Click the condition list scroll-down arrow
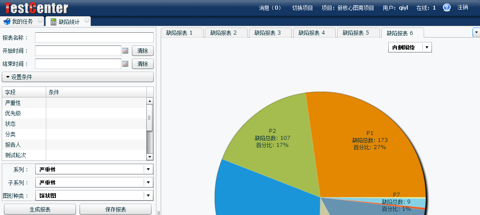This screenshot has width=480, height=215. (150, 157)
